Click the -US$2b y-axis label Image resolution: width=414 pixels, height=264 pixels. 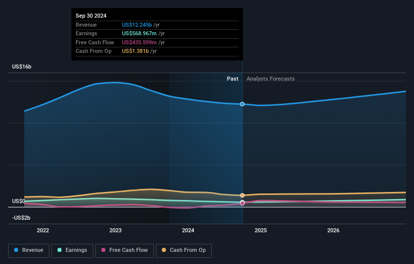click(21, 218)
